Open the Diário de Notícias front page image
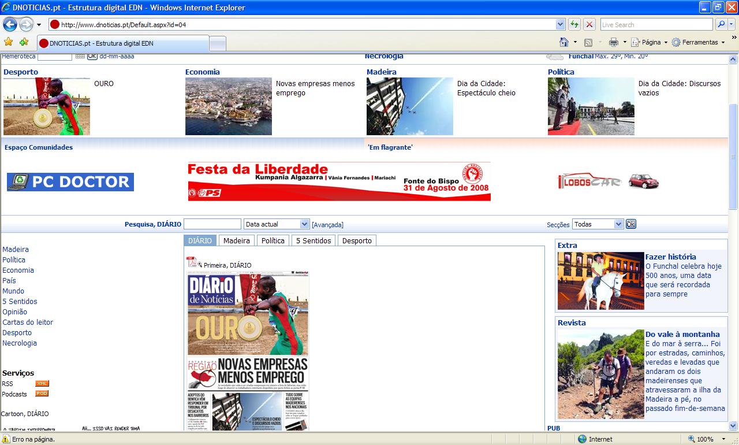The width and height of the screenshot is (739, 445). coord(248,351)
